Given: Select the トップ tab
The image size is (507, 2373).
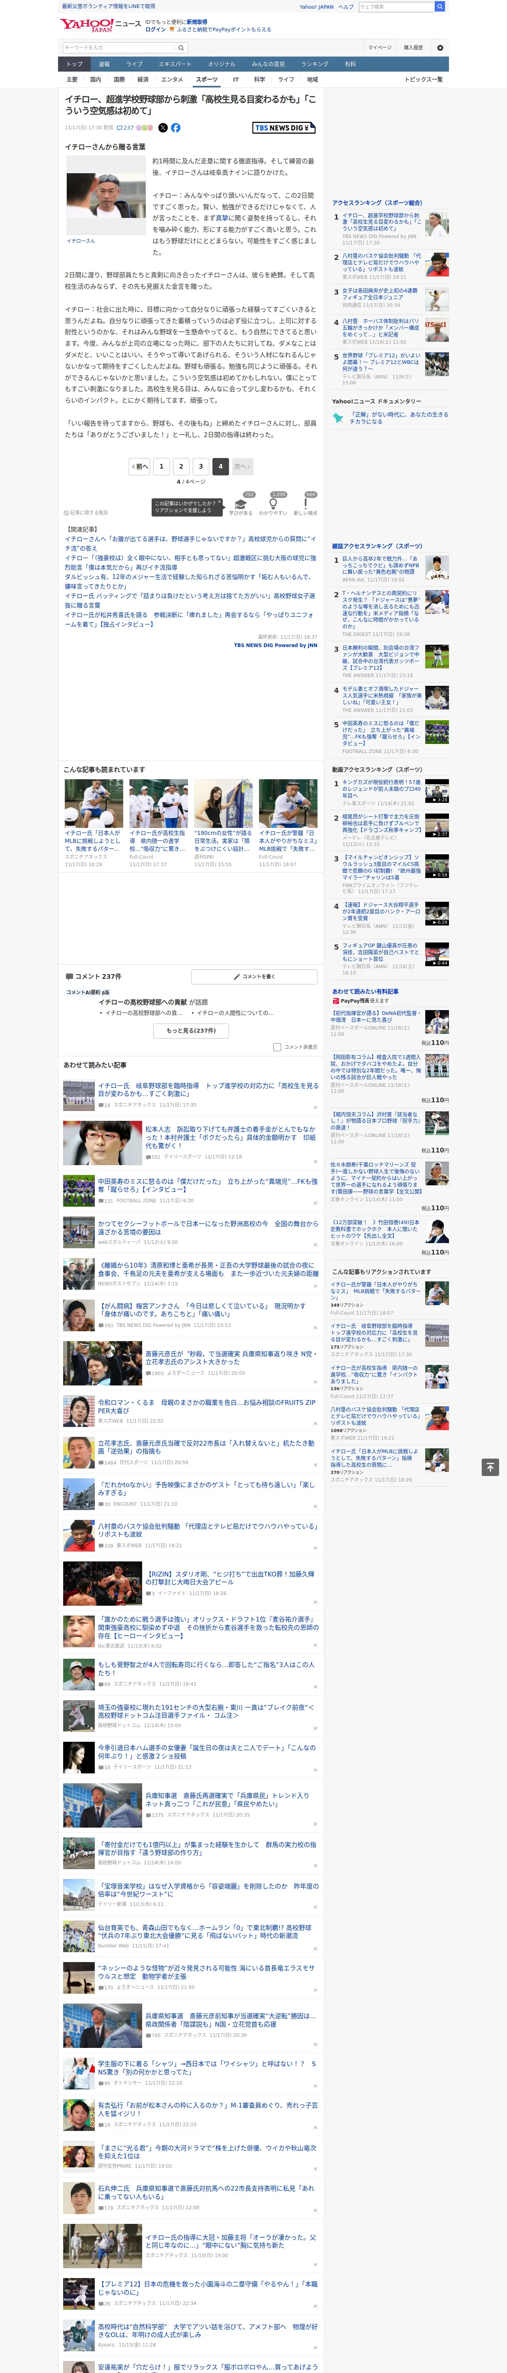Looking at the screenshot, I should pos(75,64).
